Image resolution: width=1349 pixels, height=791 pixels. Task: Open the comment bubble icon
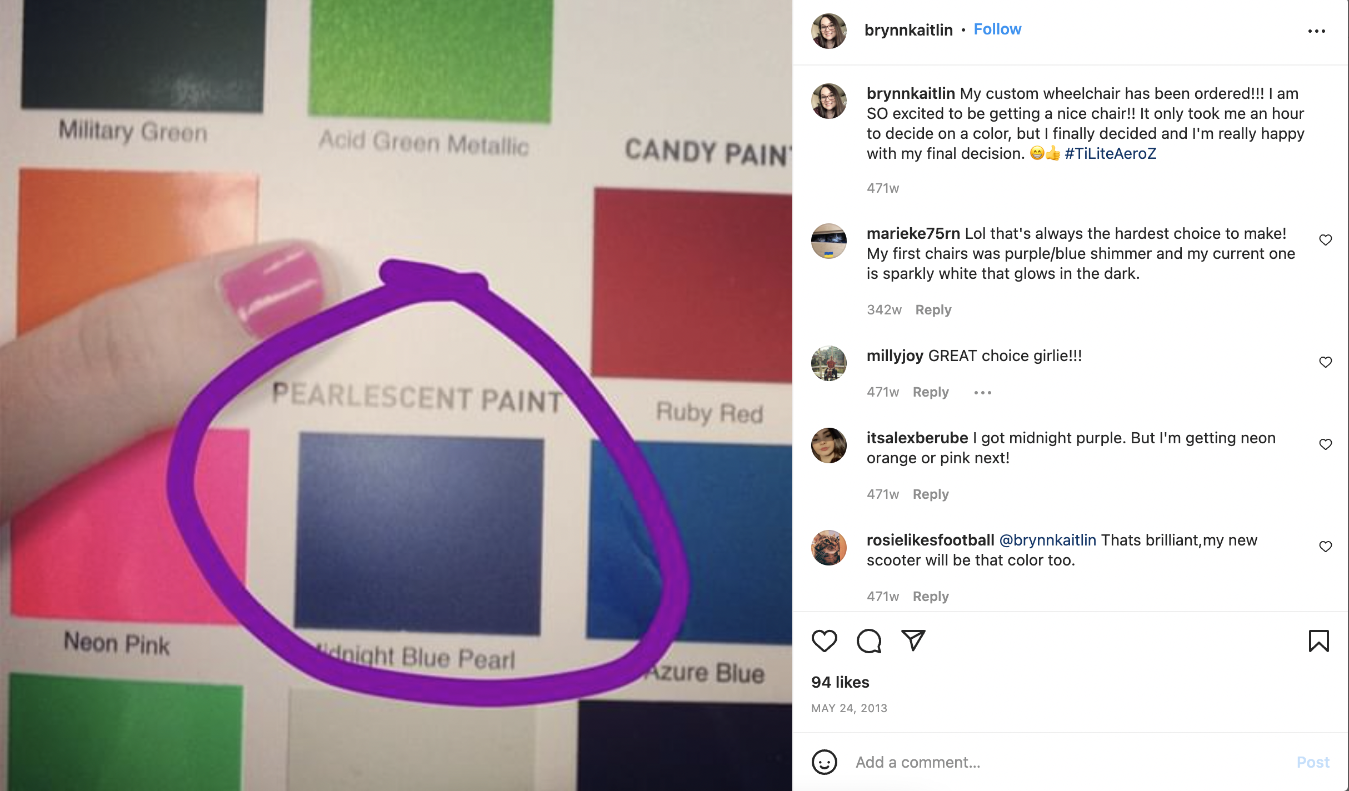[x=869, y=640]
